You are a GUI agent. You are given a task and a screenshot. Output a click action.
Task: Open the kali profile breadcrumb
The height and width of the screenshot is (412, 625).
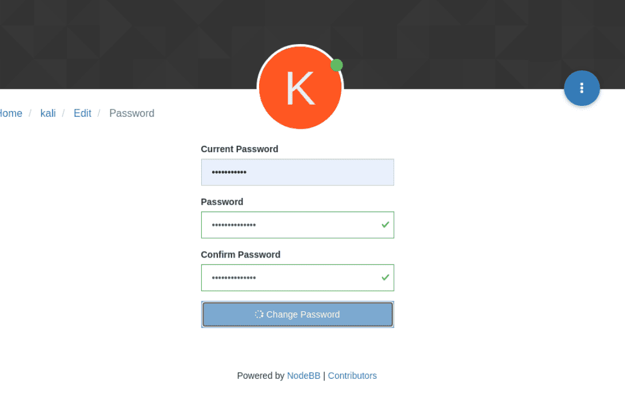coord(48,113)
